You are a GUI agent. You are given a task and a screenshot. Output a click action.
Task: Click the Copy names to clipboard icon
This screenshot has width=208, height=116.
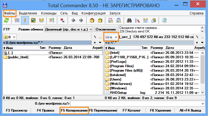pyautogui.click(x=154, y=21)
